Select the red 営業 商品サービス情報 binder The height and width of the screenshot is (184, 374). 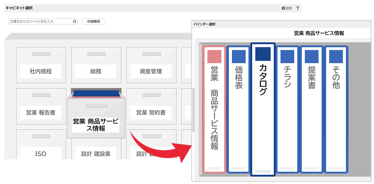(214, 109)
